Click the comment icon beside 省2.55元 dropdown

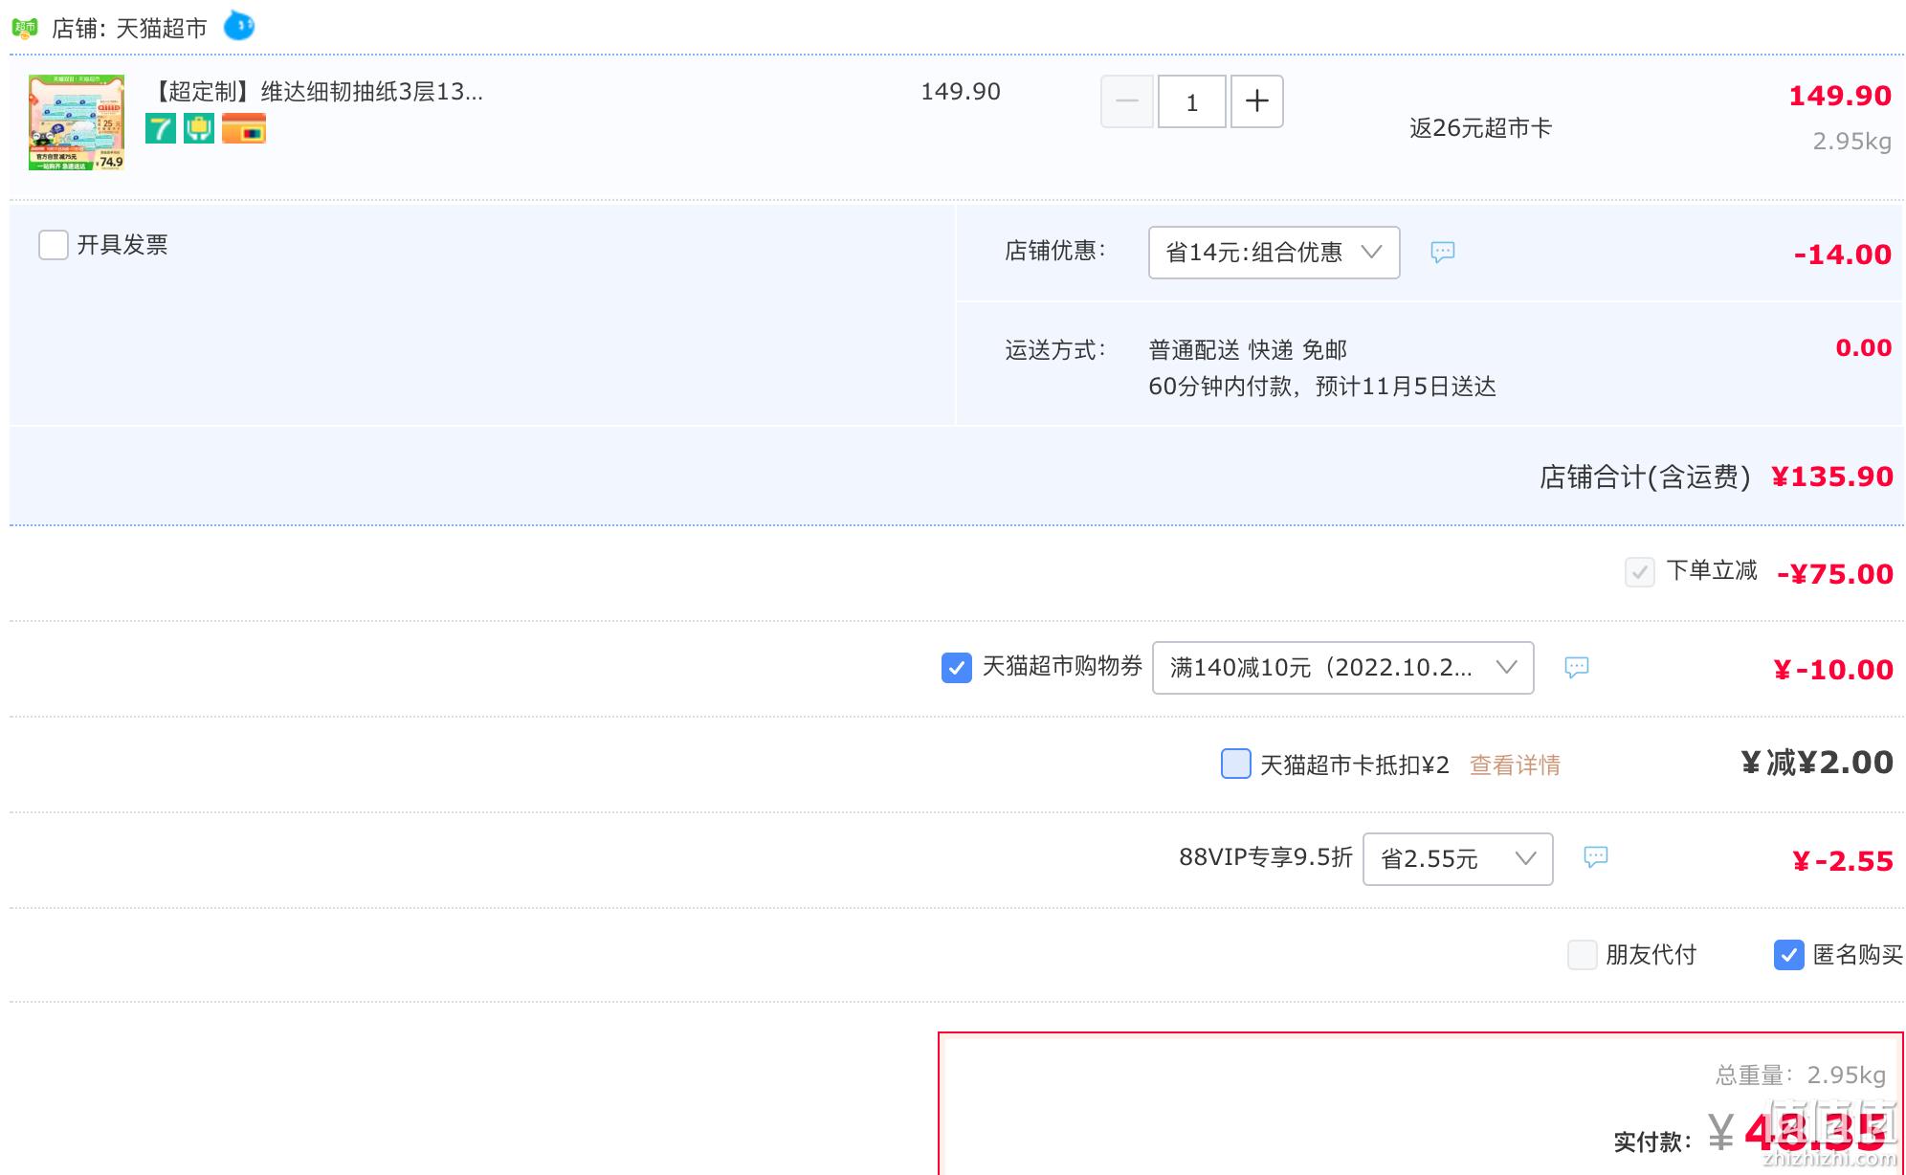point(1596,856)
